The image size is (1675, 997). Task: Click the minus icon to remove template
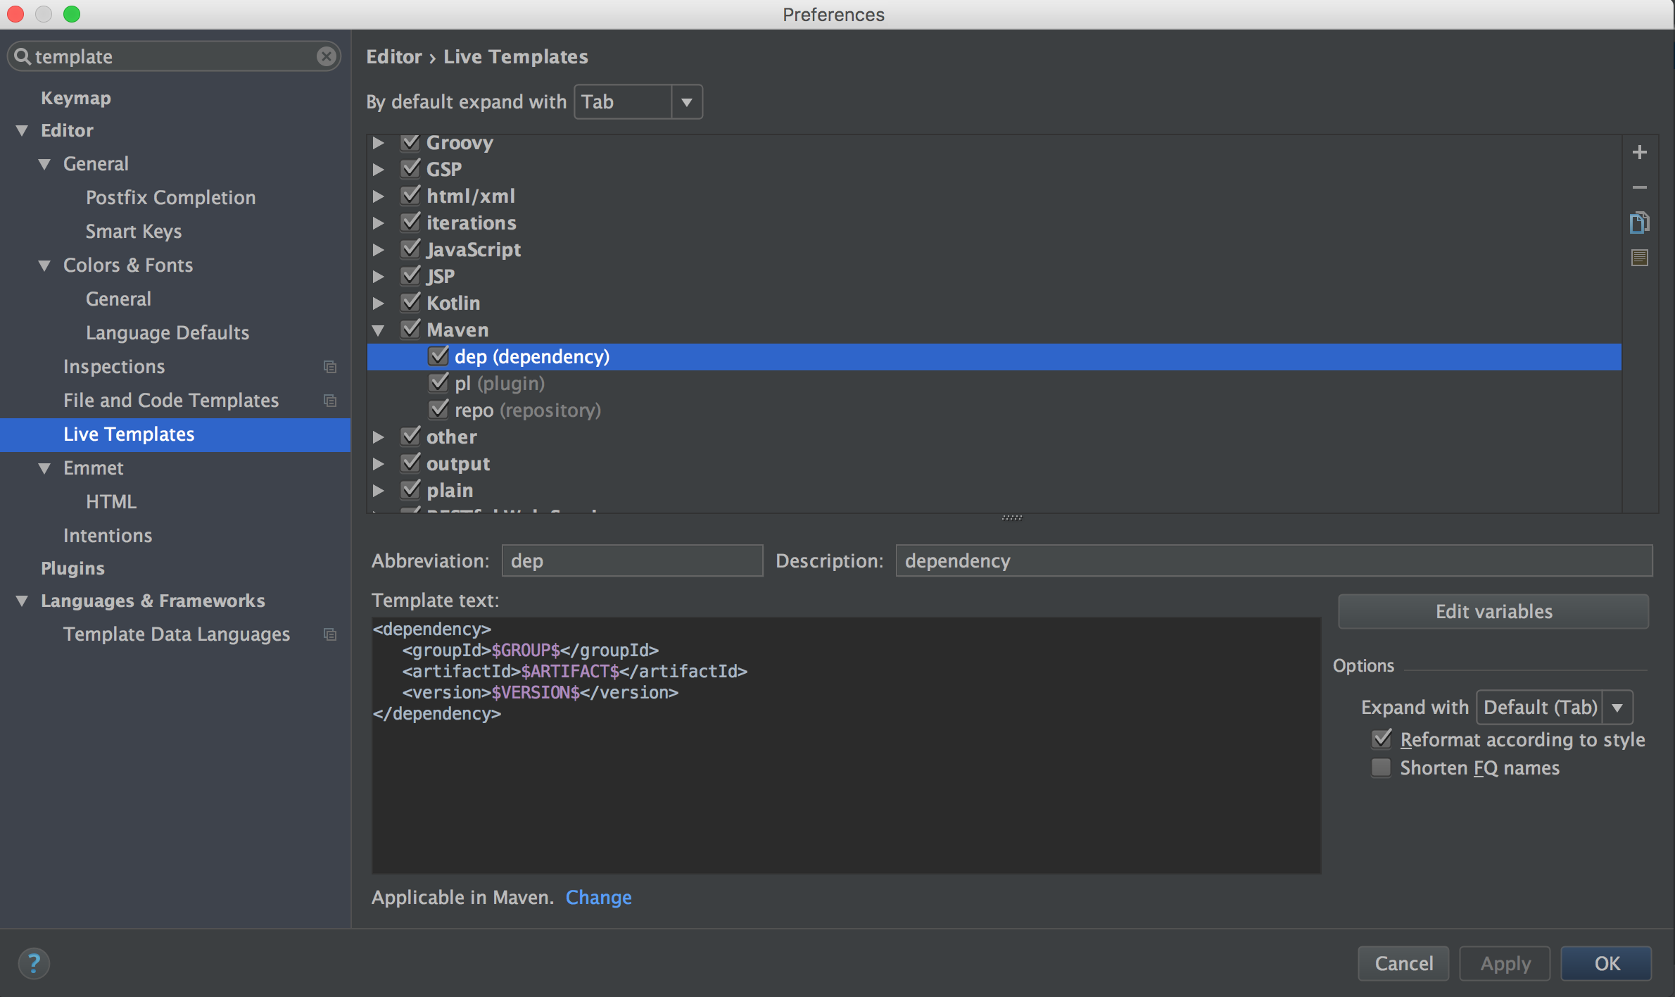click(1639, 187)
